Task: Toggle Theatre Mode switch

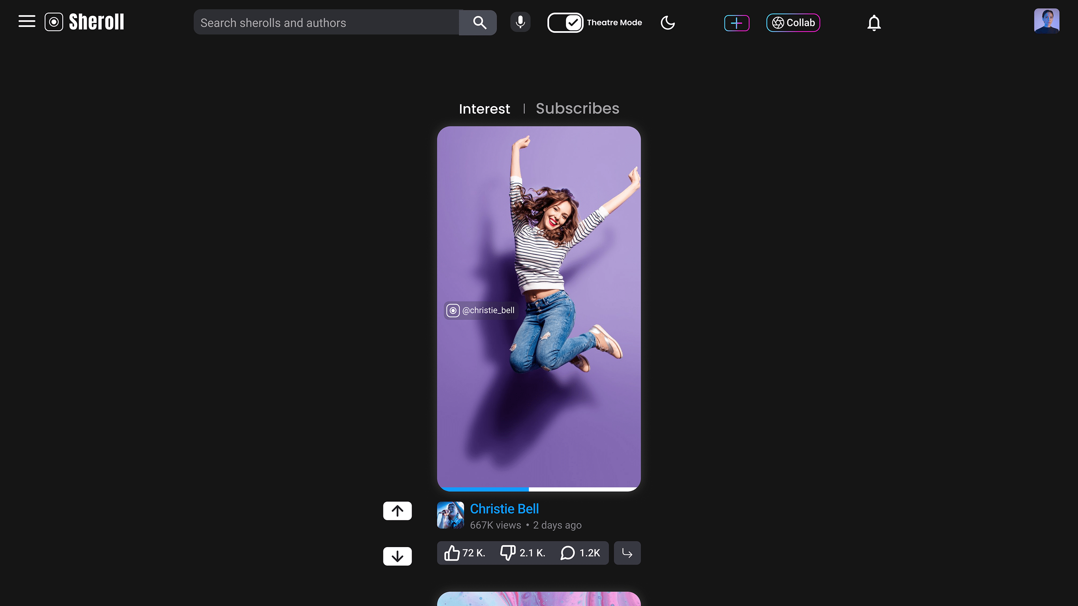Action: point(565,23)
